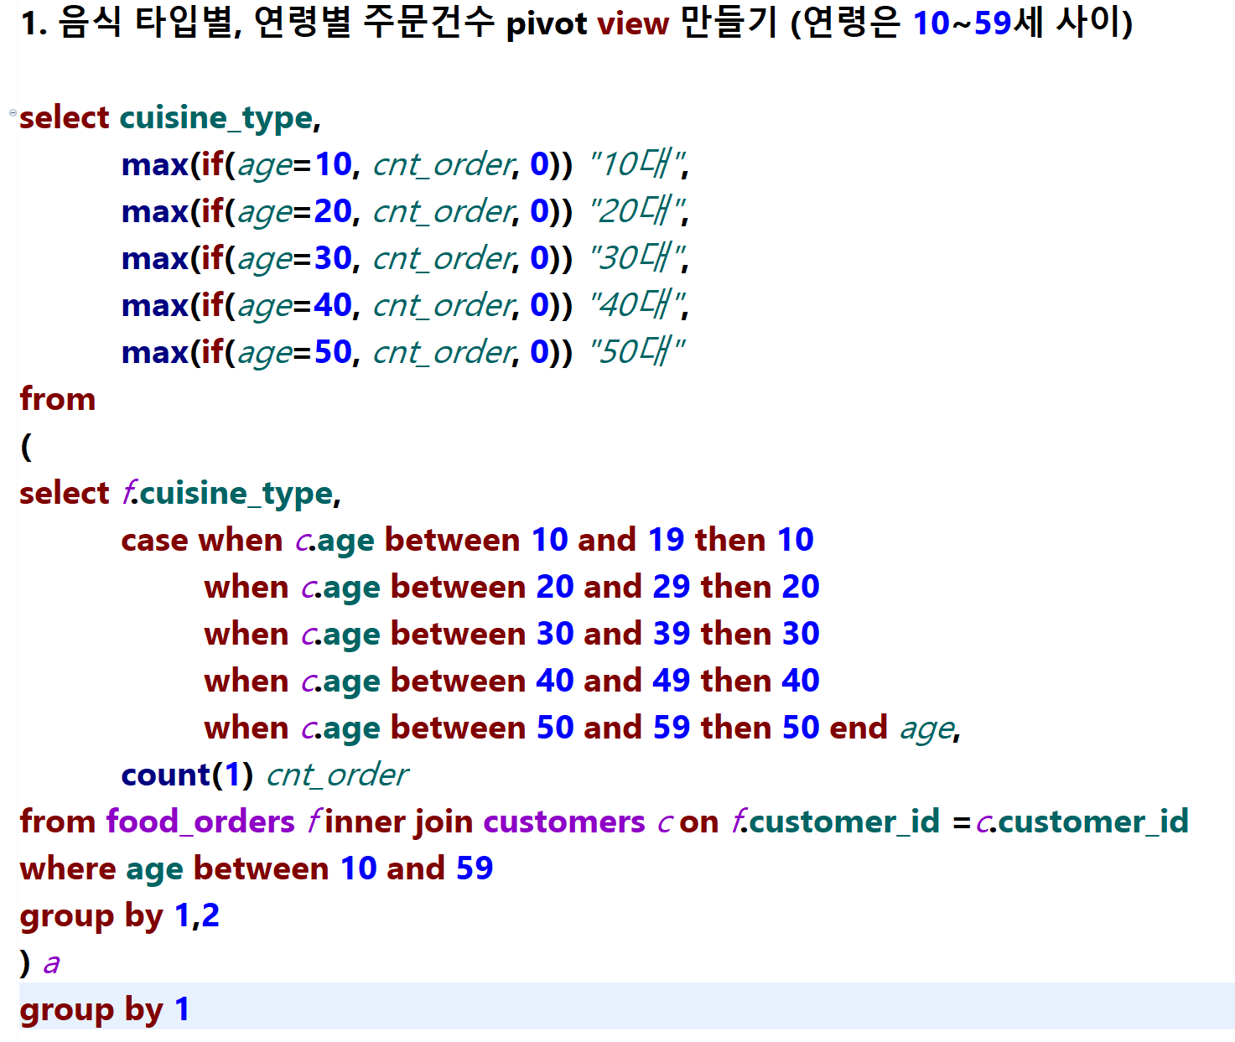Image resolution: width=1235 pixels, height=1042 pixels.
Task: Click highlighted final "group by 1" line
Action: coord(627,1006)
